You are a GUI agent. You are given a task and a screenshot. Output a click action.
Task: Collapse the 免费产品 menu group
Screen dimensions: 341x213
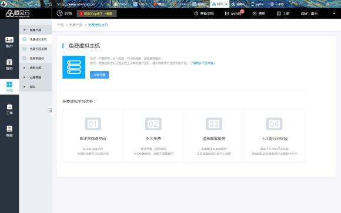tap(35, 30)
